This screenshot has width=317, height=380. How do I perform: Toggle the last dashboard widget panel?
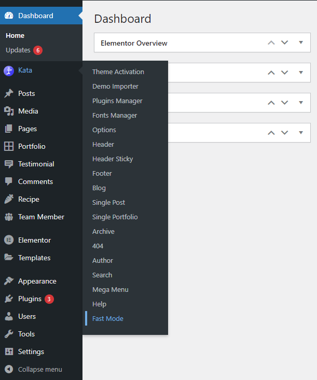(301, 133)
